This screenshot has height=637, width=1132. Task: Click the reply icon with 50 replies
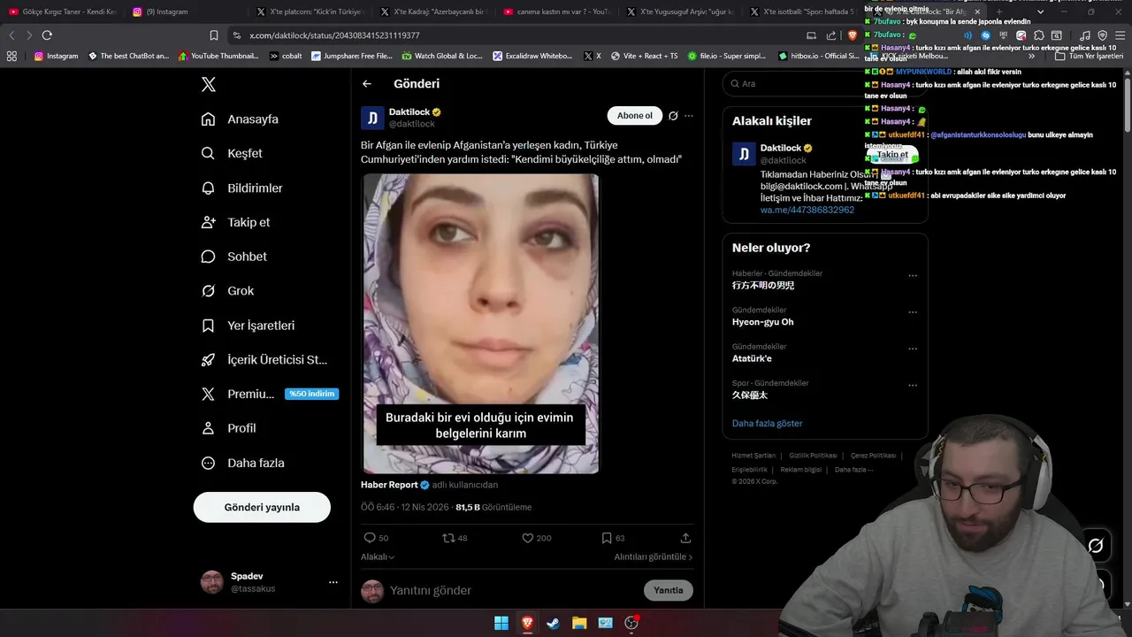tap(370, 538)
